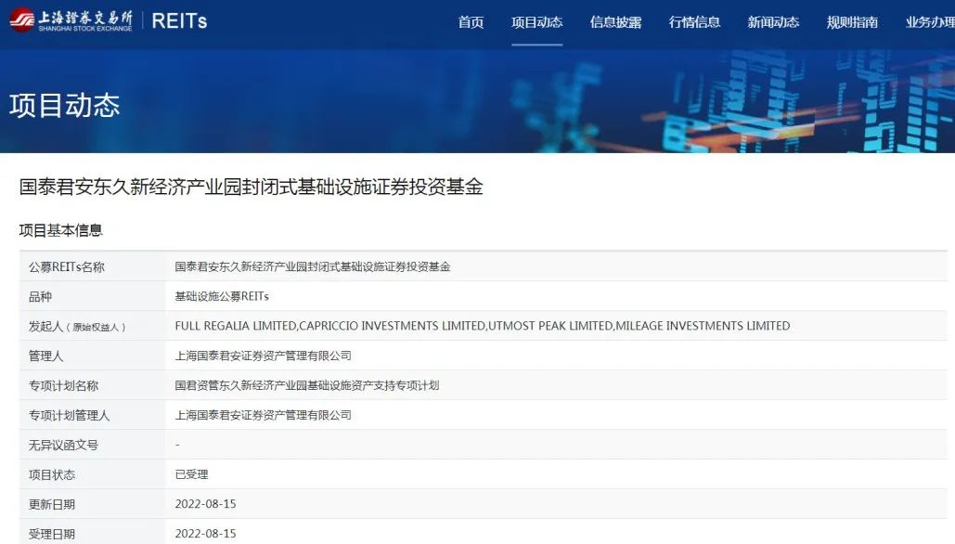Screen dimensions: 955x544
Task: Open the 行情信息 menu item
Action: (694, 22)
